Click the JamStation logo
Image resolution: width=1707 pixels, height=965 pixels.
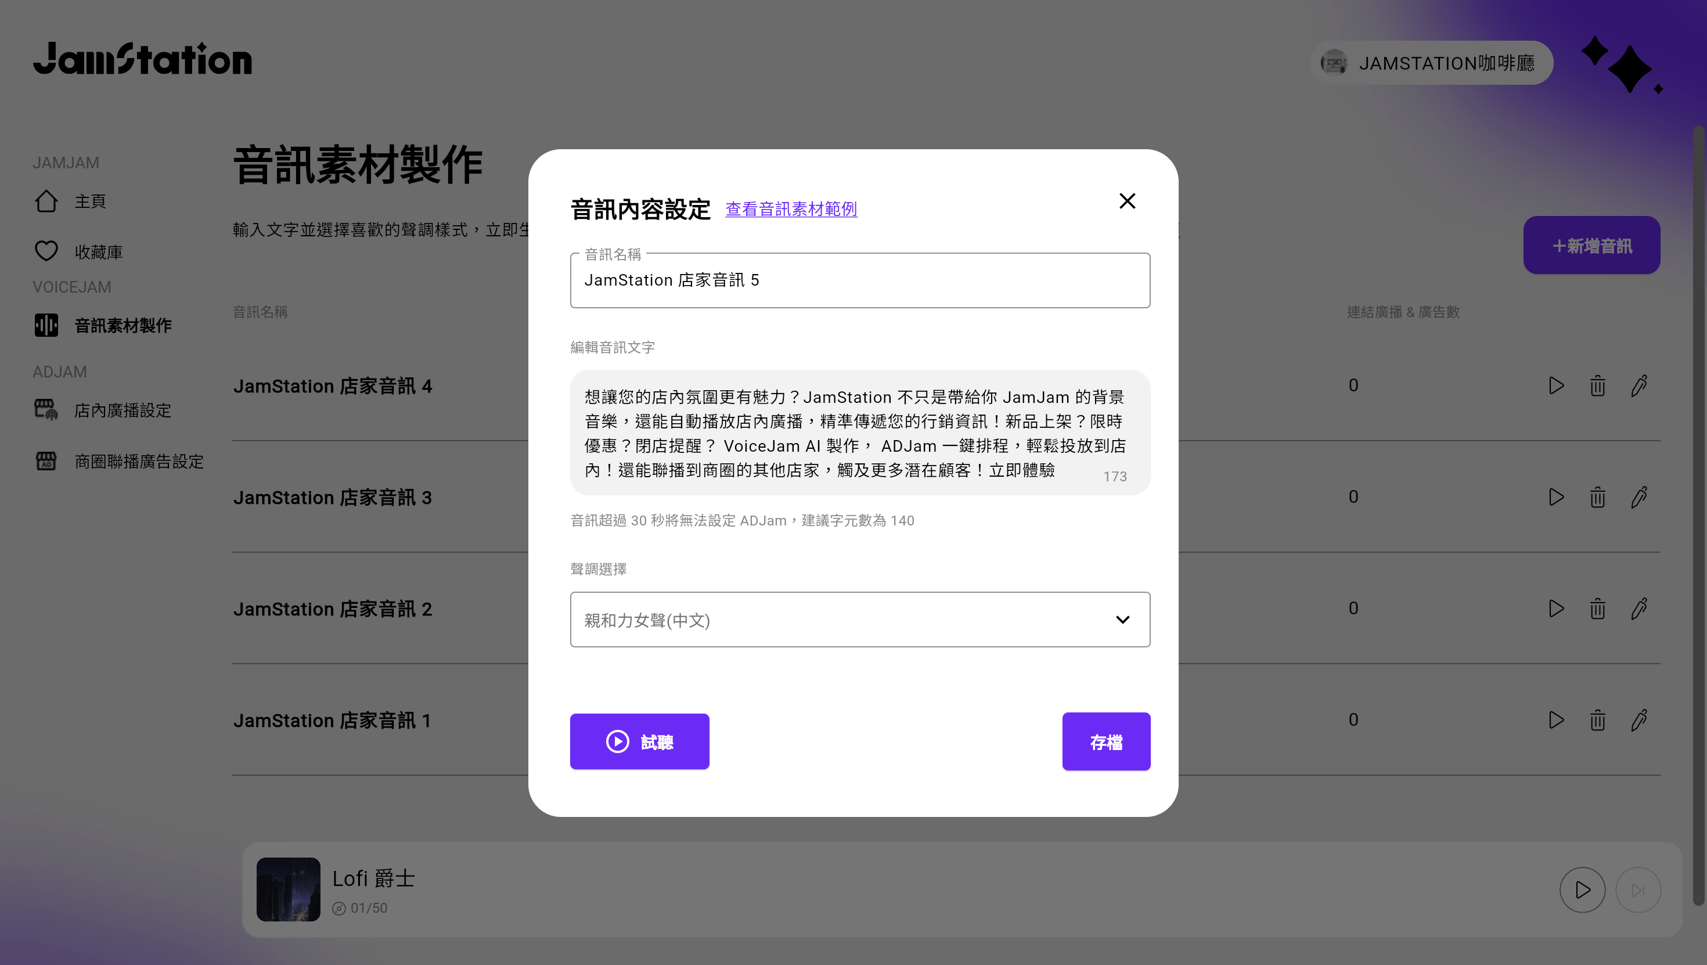[142, 58]
